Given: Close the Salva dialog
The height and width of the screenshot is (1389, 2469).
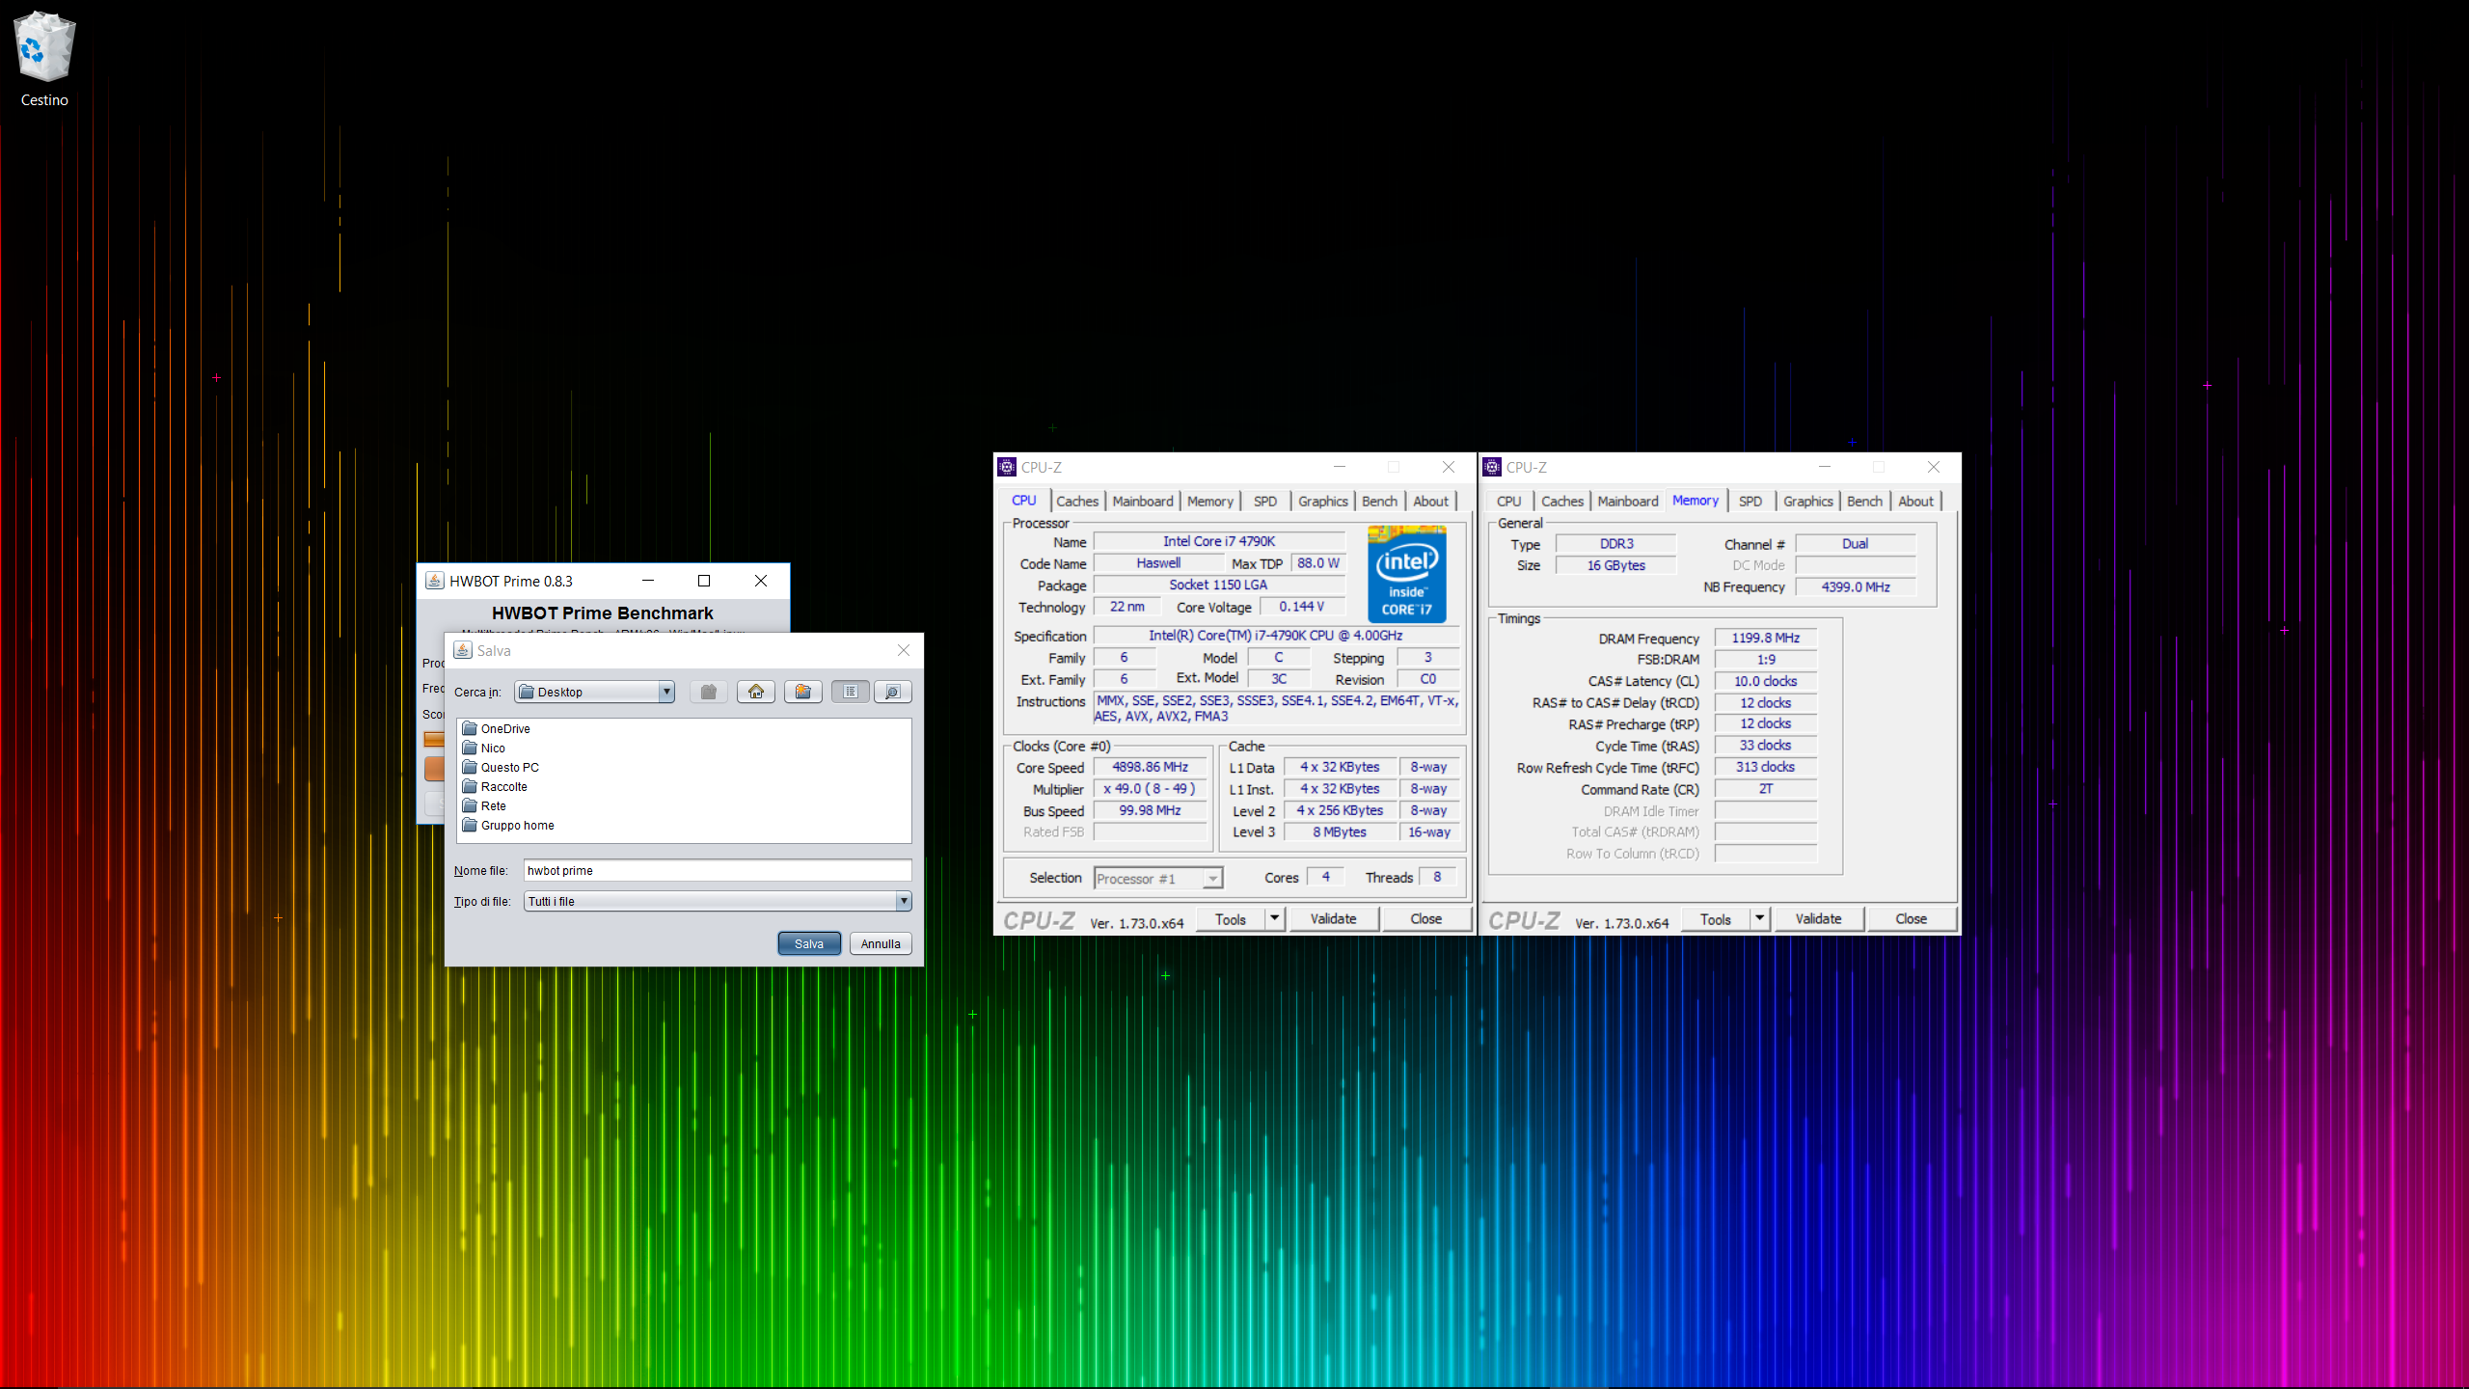Looking at the screenshot, I should click(904, 650).
